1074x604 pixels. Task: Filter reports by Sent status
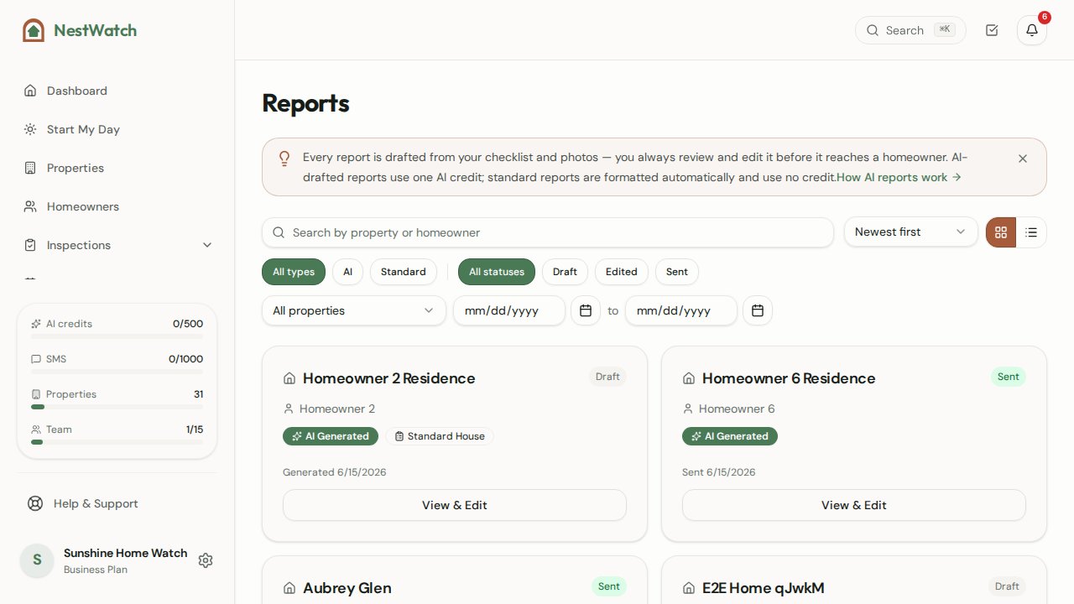[x=677, y=272]
